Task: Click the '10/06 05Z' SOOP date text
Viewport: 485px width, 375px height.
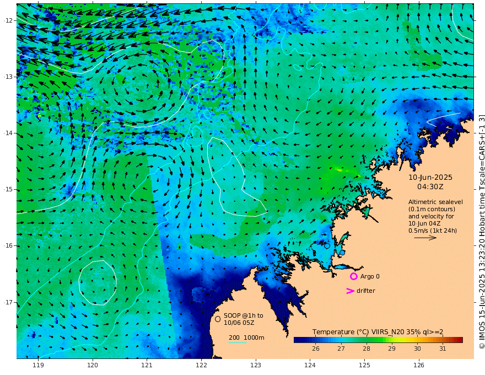Action: point(239,323)
